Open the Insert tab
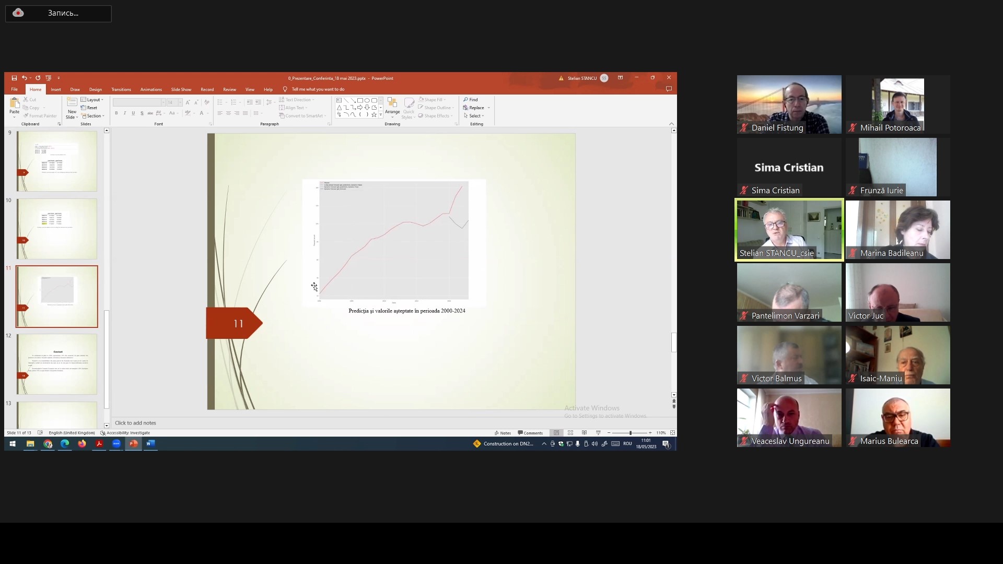Viewport: 1003px width, 564px height. pyautogui.click(x=56, y=89)
